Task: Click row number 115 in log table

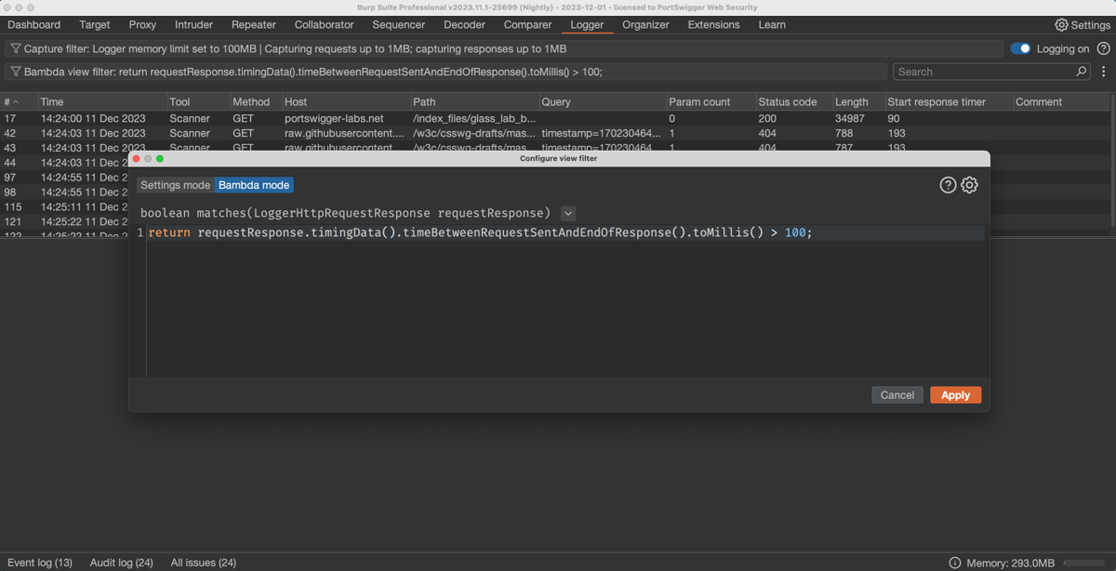Action: pos(12,207)
